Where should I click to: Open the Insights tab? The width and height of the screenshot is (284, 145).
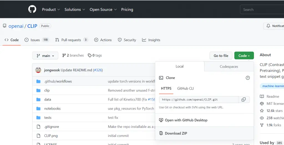(x=154, y=40)
